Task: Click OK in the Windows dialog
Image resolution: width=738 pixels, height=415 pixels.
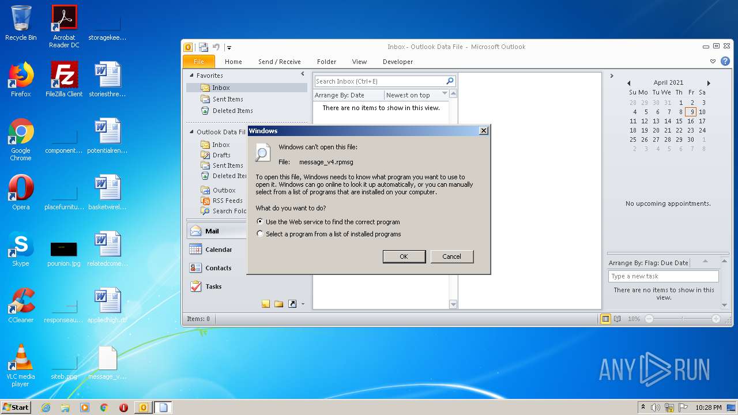Action: pyautogui.click(x=404, y=256)
